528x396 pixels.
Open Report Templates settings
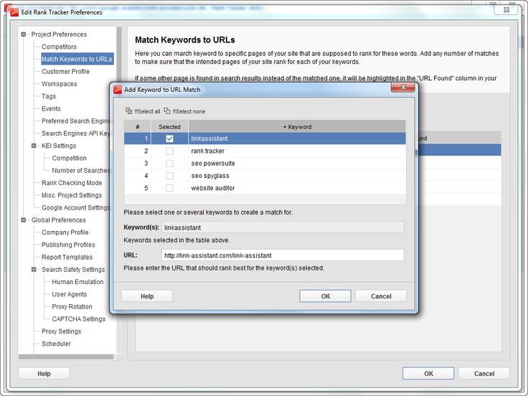tap(67, 258)
